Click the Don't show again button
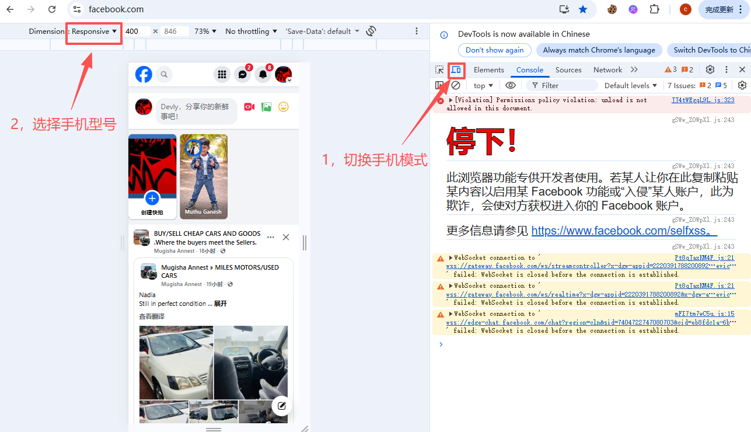 [x=494, y=50]
